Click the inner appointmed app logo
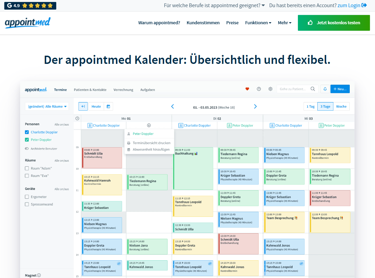The width and height of the screenshot is (375, 278). pyautogui.click(x=36, y=89)
